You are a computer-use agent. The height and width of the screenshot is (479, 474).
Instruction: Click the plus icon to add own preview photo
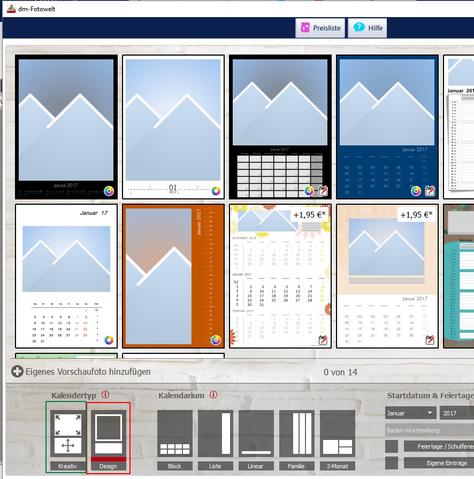pos(18,372)
